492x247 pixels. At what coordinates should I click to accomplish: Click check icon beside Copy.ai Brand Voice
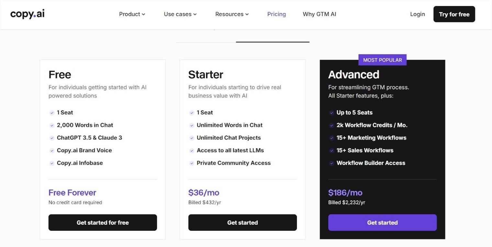click(x=52, y=151)
